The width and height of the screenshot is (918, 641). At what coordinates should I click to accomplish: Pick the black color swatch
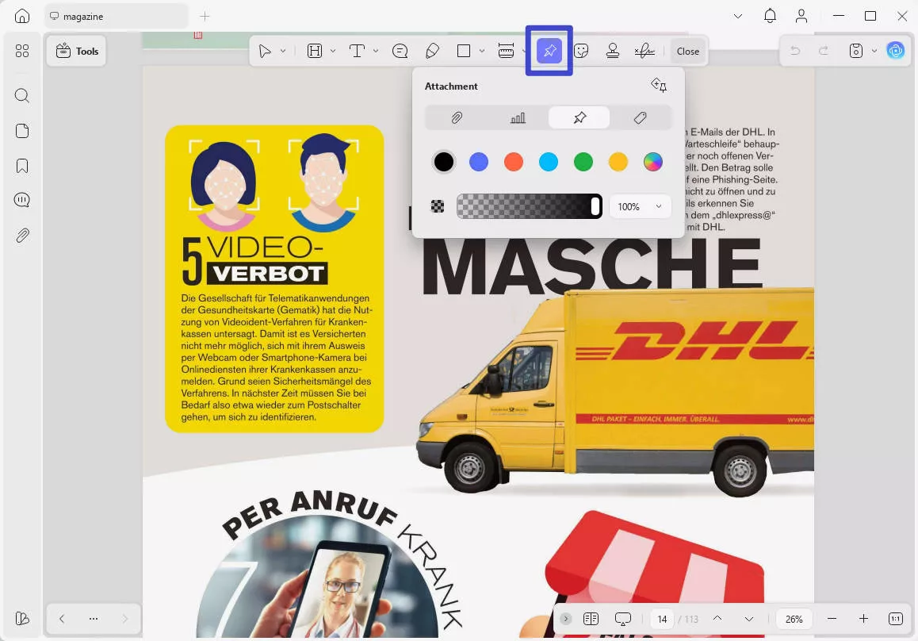click(444, 162)
